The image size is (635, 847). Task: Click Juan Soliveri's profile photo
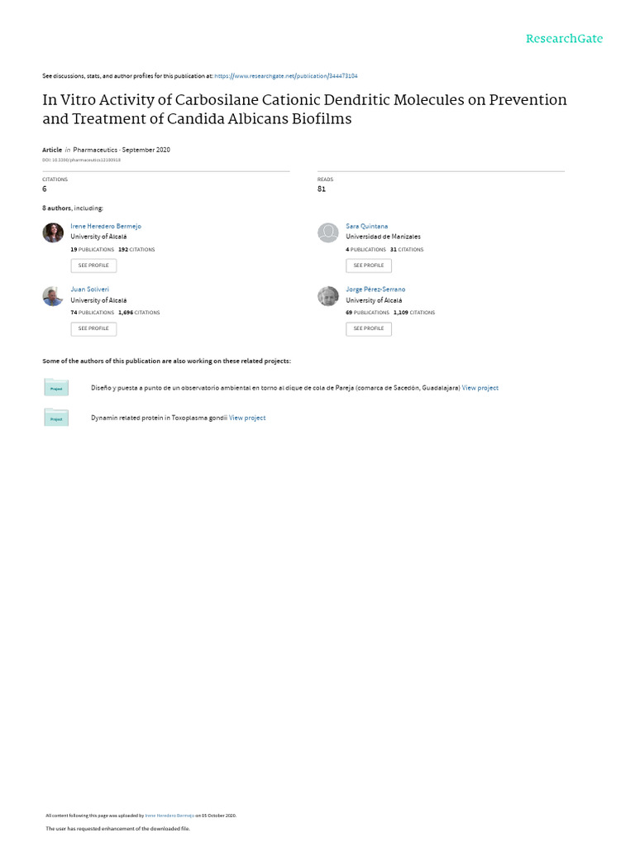(53, 296)
